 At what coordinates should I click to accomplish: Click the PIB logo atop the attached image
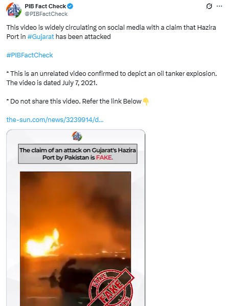(x=77, y=136)
